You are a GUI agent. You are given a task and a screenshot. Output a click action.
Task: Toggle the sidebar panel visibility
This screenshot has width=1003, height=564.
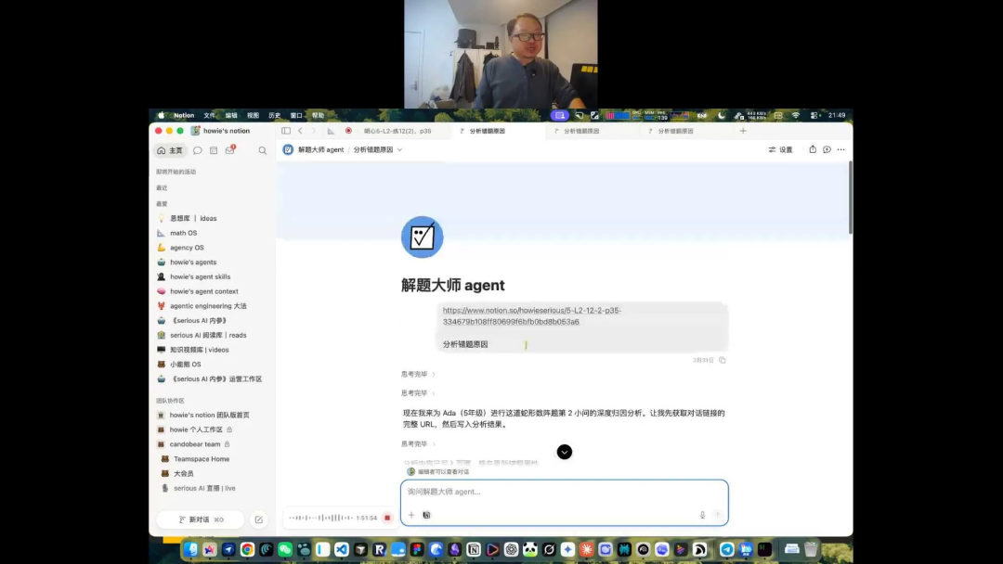(x=286, y=131)
